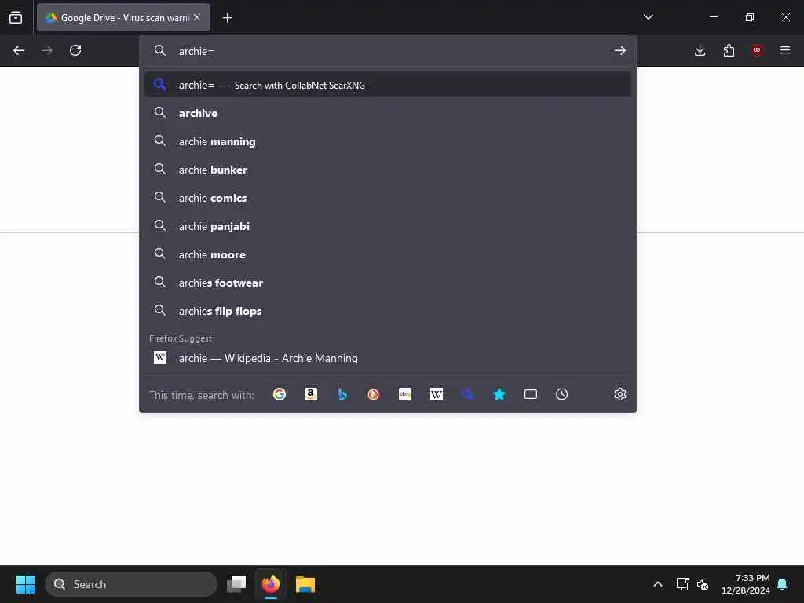Image resolution: width=804 pixels, height=603 pixels.
Task: Choose 'archie= — Search with CollabNet SearXNG' row
Action: coord(388,85)
